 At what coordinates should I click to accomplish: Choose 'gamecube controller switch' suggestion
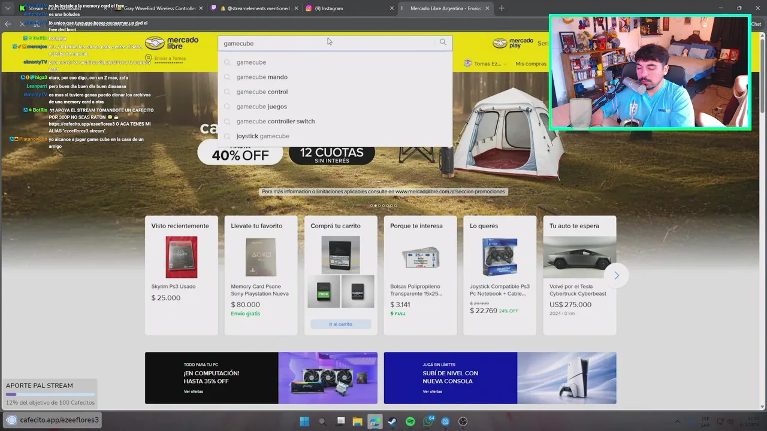coord(335,121)
